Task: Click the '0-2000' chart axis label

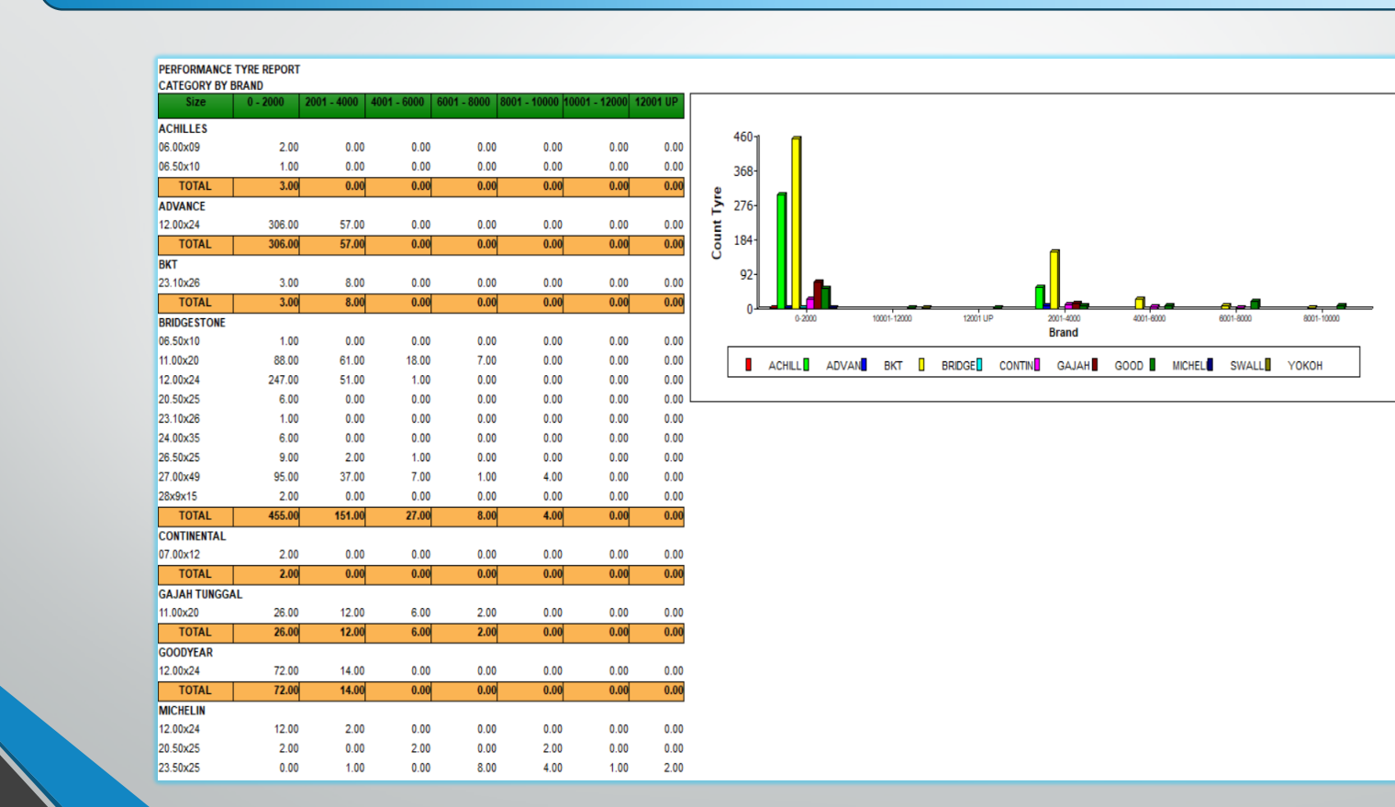Action: pos(806,318)
